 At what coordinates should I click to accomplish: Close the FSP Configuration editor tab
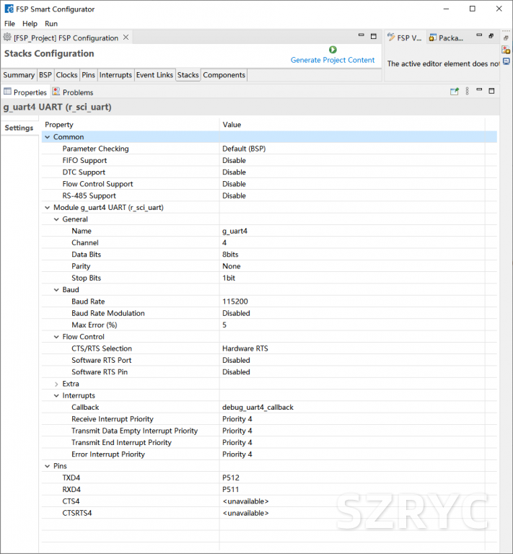click(x=126, y=38)
